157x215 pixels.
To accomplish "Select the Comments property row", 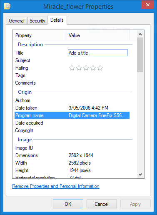I will [x=72, y=83].
